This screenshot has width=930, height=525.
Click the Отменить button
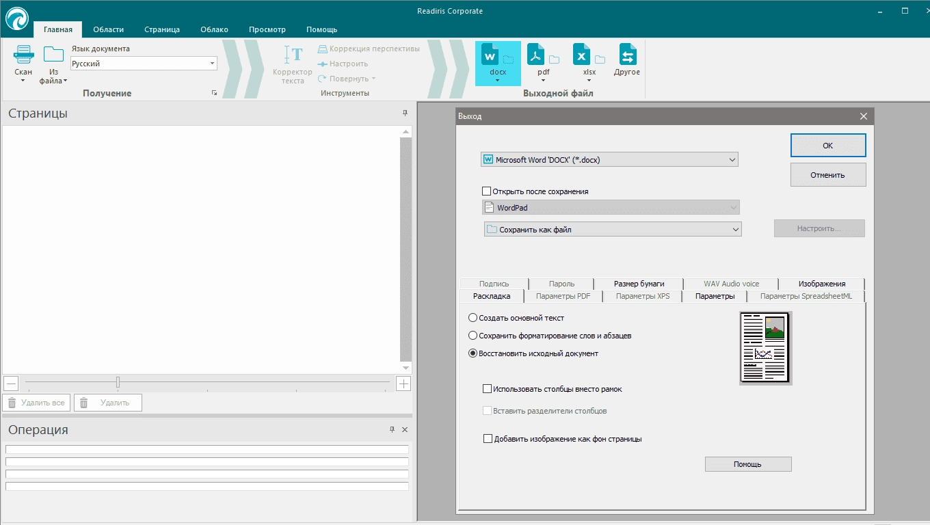pyautogui.click(x=828, y=175)
